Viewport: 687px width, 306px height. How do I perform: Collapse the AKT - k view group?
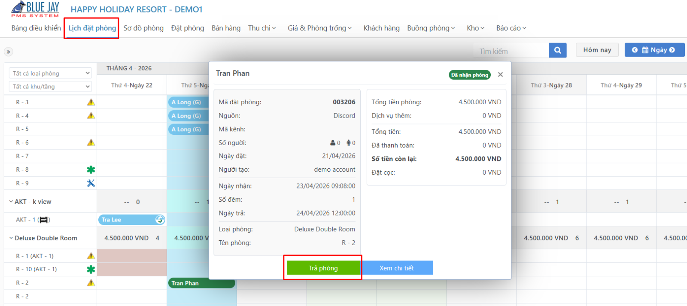pyautogui.click(x=11, y=202)
